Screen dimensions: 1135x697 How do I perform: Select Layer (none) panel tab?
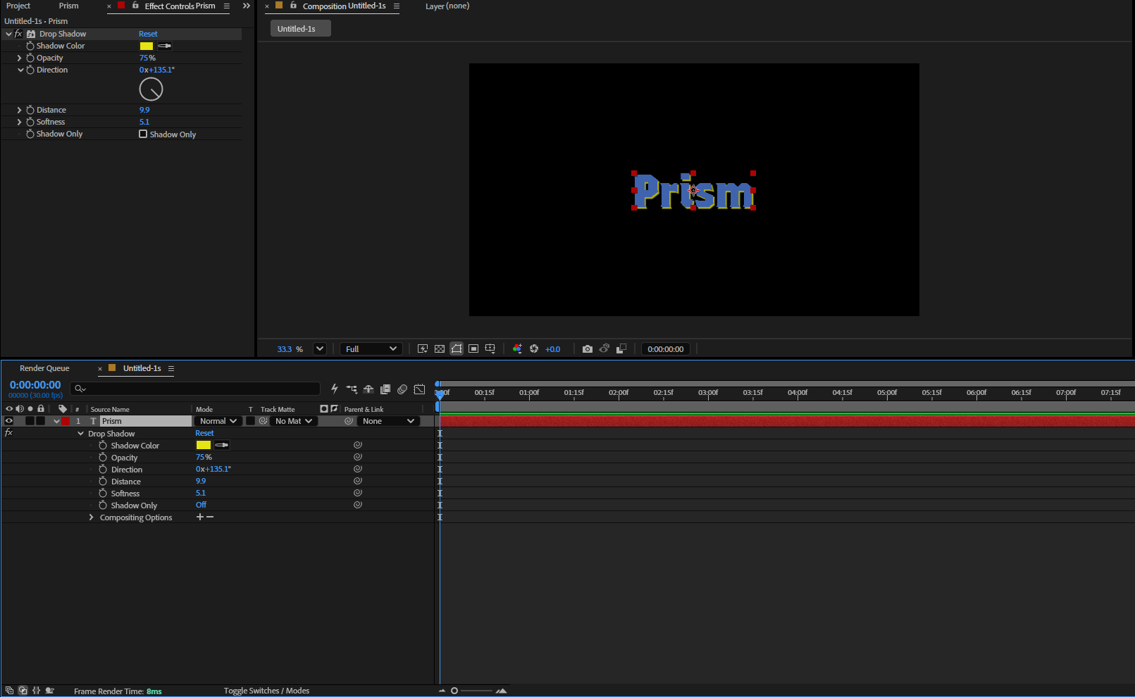(x=447, y=6)
